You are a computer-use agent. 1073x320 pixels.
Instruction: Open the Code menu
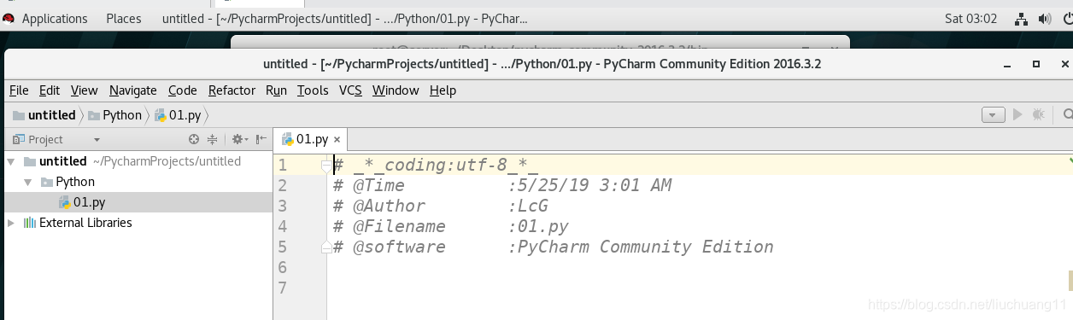[183, 90]
